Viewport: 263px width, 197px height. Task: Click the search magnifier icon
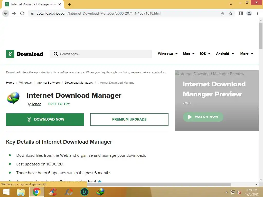pyautogui.click(x=55, y=54)
